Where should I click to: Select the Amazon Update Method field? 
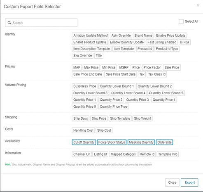[x=90, y=36]
